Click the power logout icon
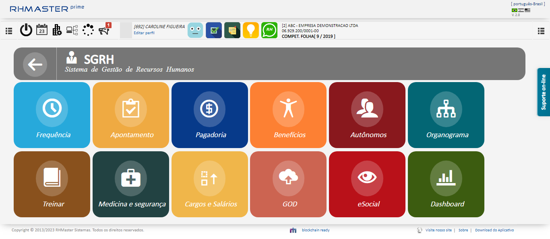Viewport: 550px width, 239px height. point(26,30)
